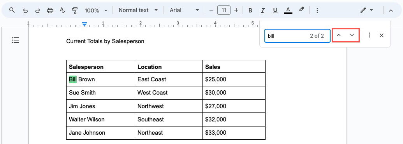Click the blue left indent marker on ruler
This screenshot has height=144, width=403.
(84, 24)
